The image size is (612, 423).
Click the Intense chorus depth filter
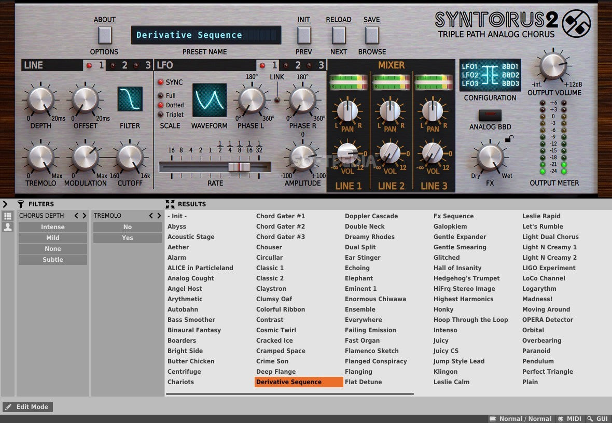[x=53, y=227]
